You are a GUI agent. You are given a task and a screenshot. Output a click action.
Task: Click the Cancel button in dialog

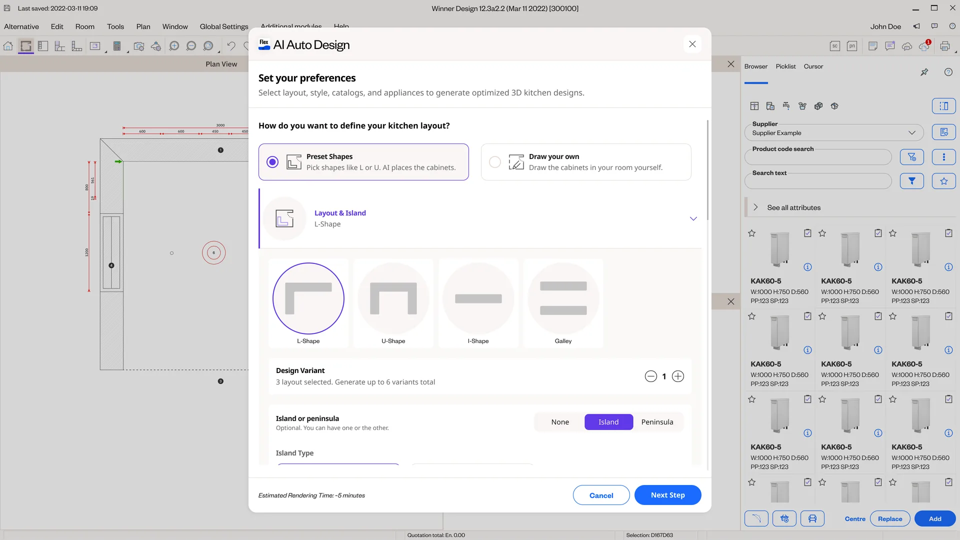[601, 495]
